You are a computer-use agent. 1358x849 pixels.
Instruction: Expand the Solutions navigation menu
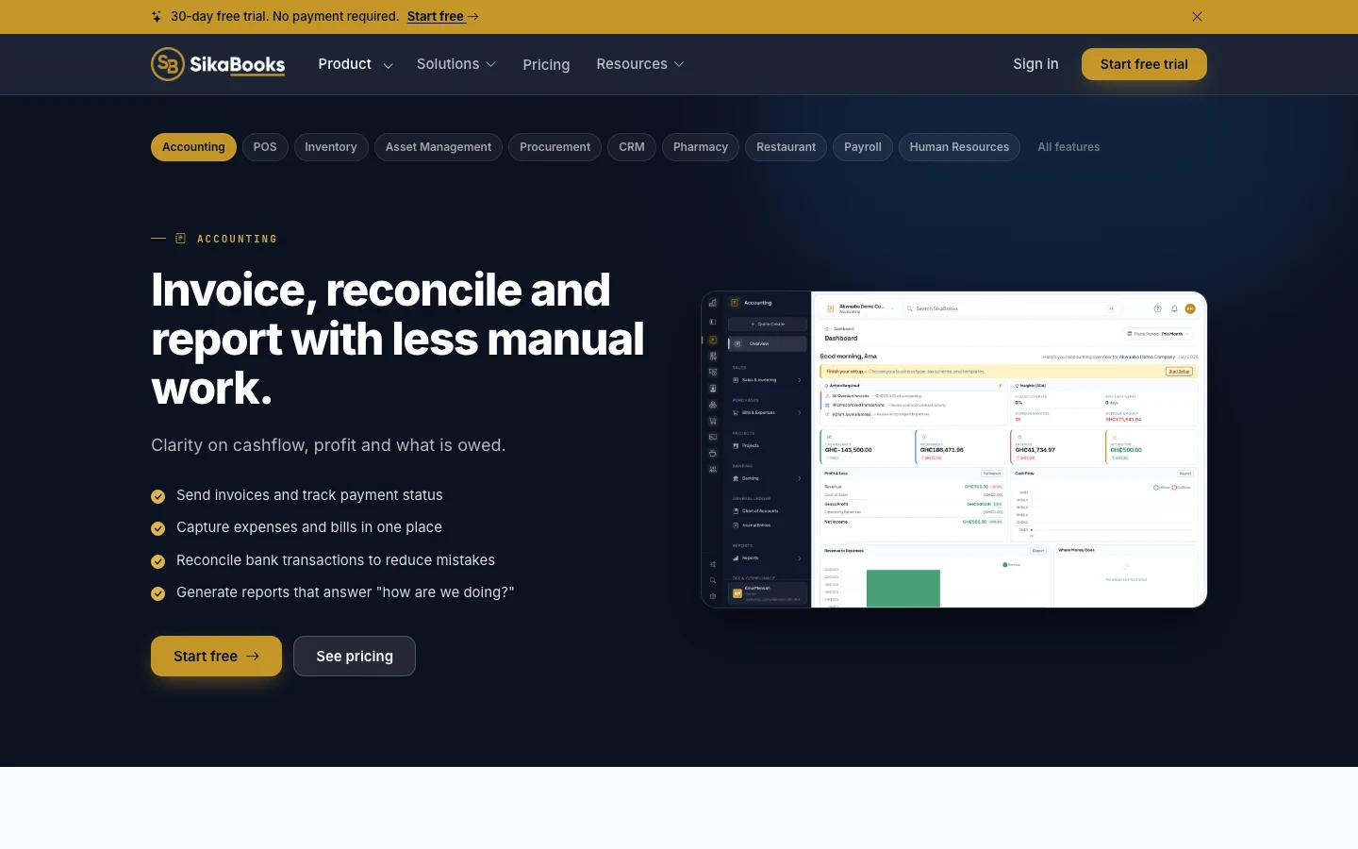pyautogui.click(x=455, y=64)
